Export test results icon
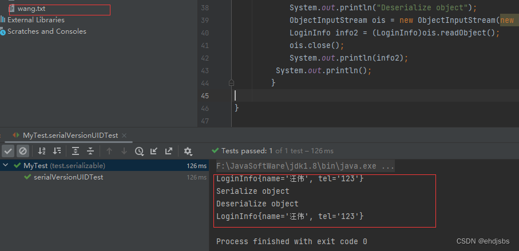The width and height of the screenshot is (519, 251). (168, 151)
